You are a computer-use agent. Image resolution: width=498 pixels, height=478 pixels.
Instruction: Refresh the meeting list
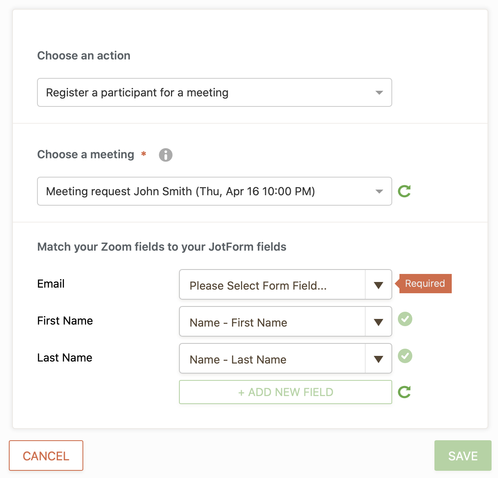pos(404,191)
